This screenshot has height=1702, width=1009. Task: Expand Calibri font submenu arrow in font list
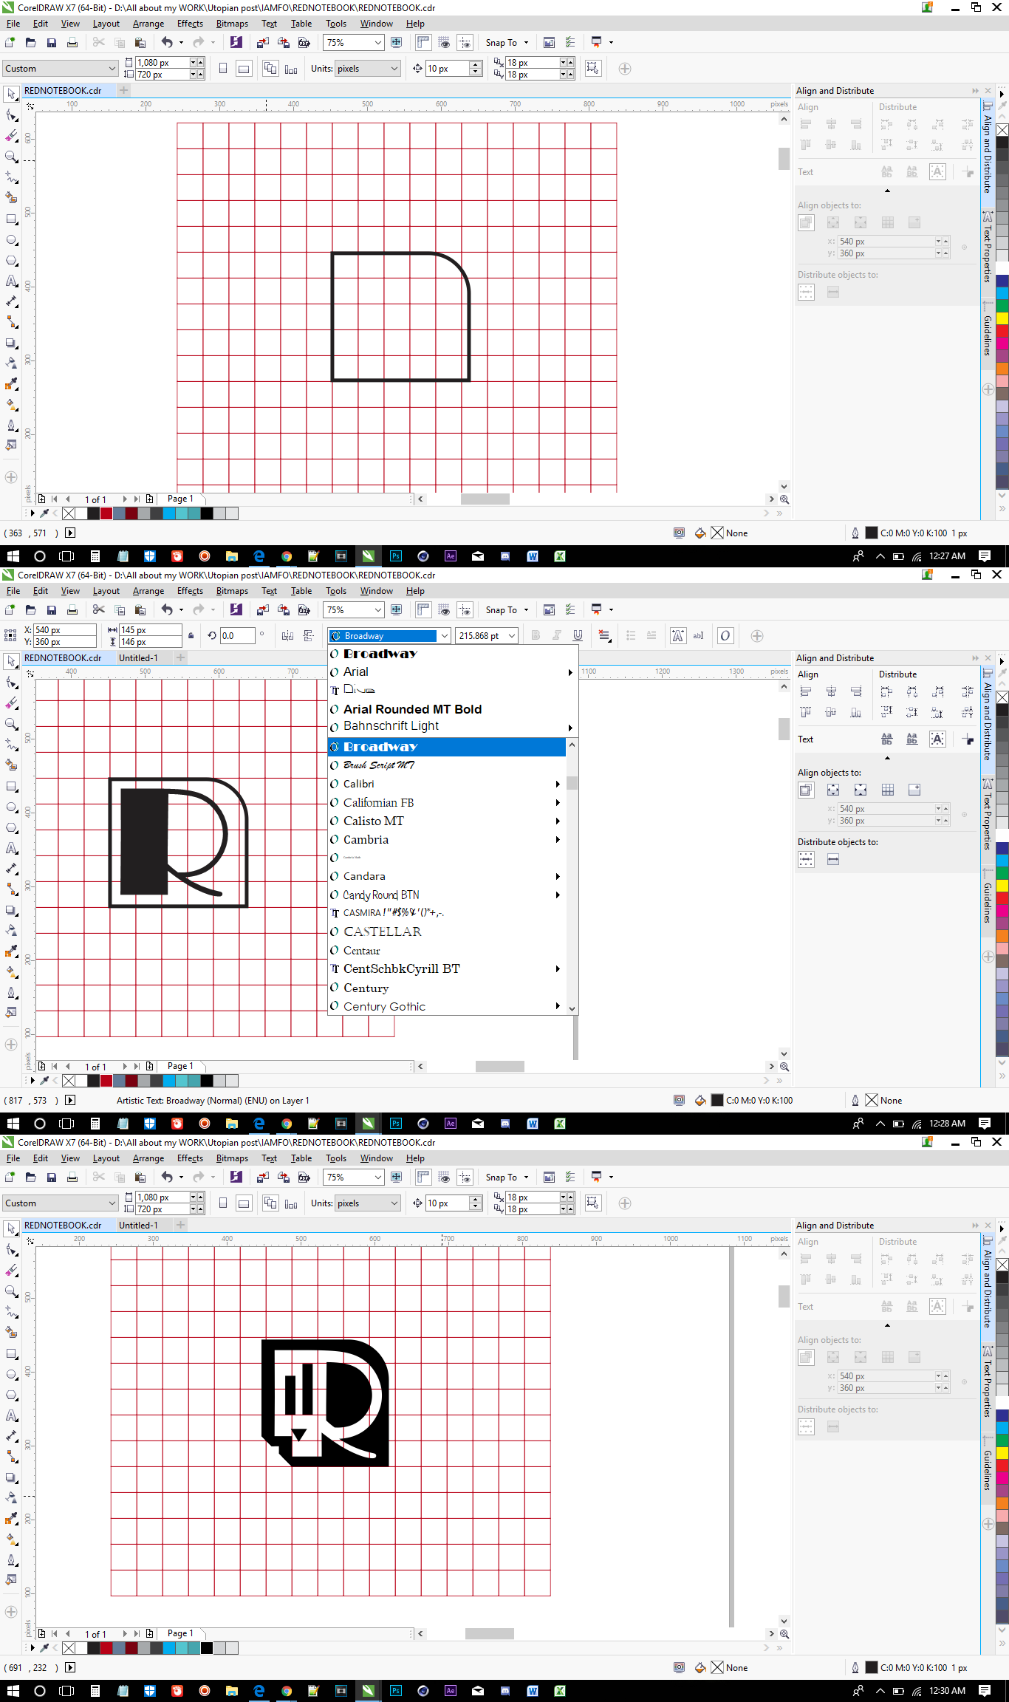[x=558, y=784]
